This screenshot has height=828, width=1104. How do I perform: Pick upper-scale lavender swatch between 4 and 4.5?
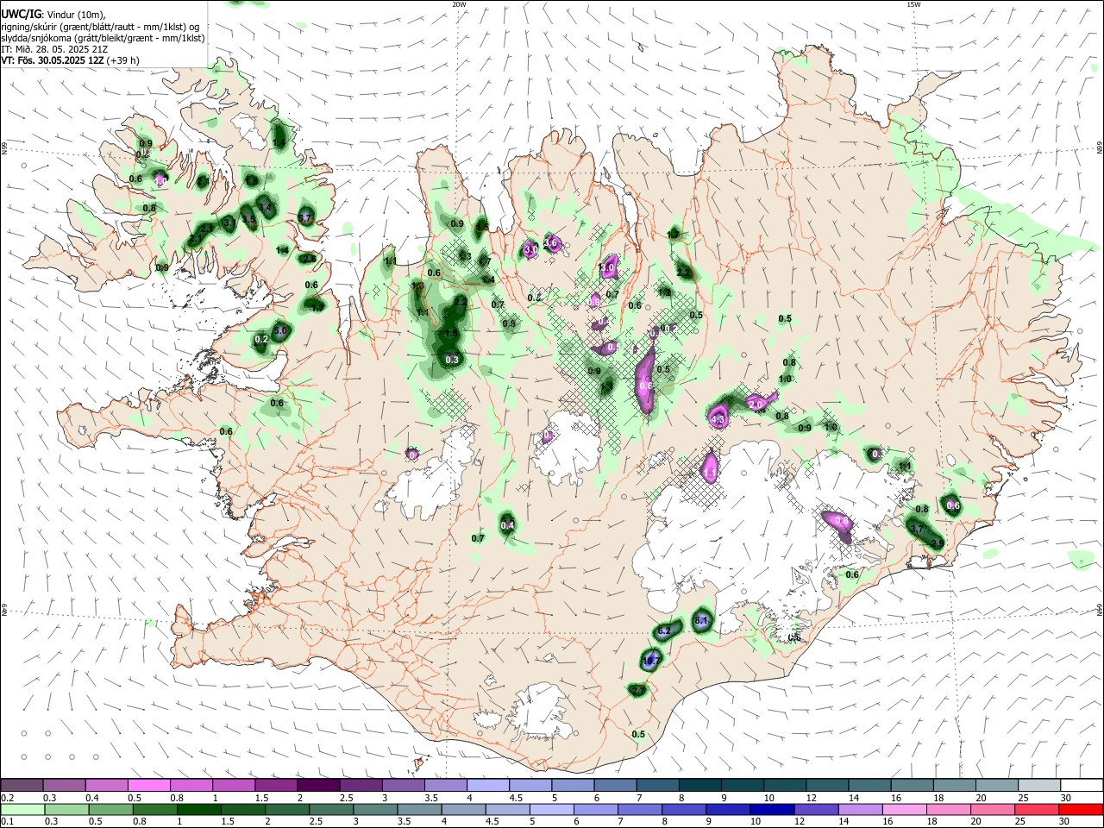coord(487,785)
